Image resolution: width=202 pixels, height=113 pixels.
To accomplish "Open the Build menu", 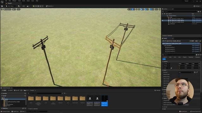I will (x=24, y=1).
